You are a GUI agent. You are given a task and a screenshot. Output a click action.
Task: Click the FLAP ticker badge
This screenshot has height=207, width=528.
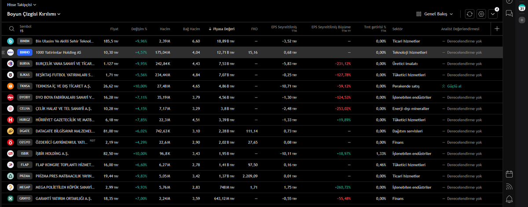click(x=25, y=165)
